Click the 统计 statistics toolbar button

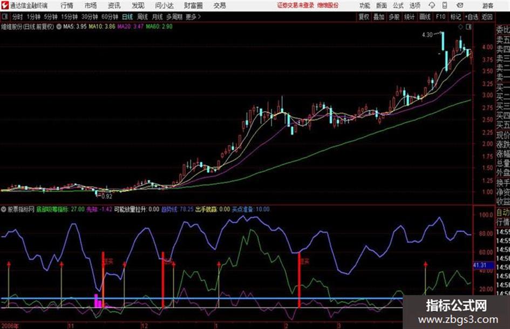409,17
